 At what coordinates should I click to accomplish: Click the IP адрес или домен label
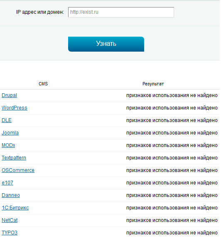[40, 12]
